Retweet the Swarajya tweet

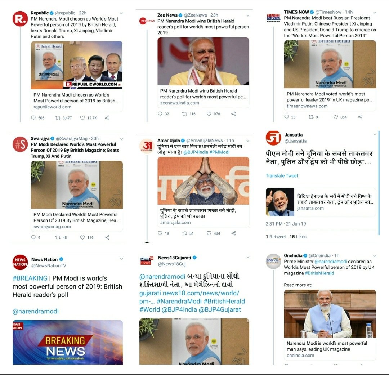click(x=58, y=237)
